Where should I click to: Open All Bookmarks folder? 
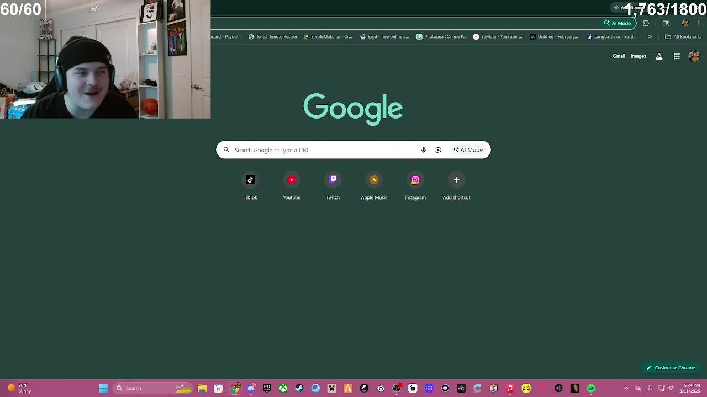[683, 37]
